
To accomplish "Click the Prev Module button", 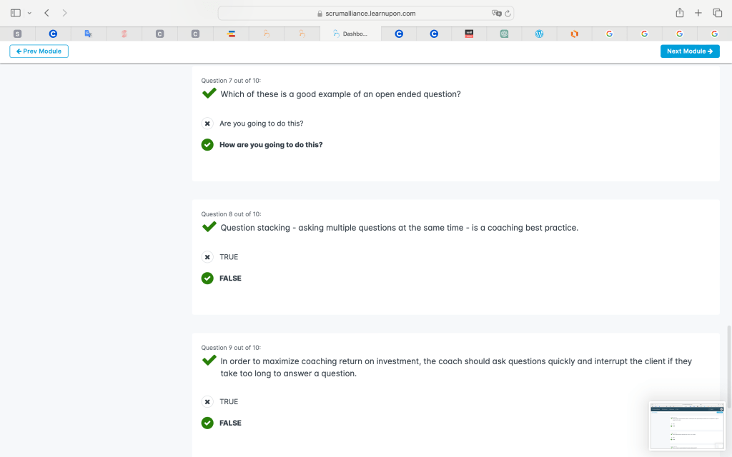I will [x=39, y=51].
